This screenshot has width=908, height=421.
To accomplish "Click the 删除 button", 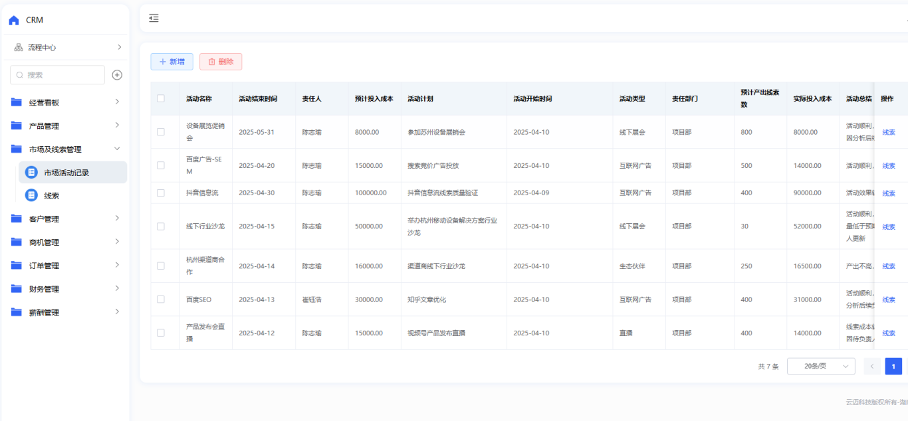I will 221,62.
